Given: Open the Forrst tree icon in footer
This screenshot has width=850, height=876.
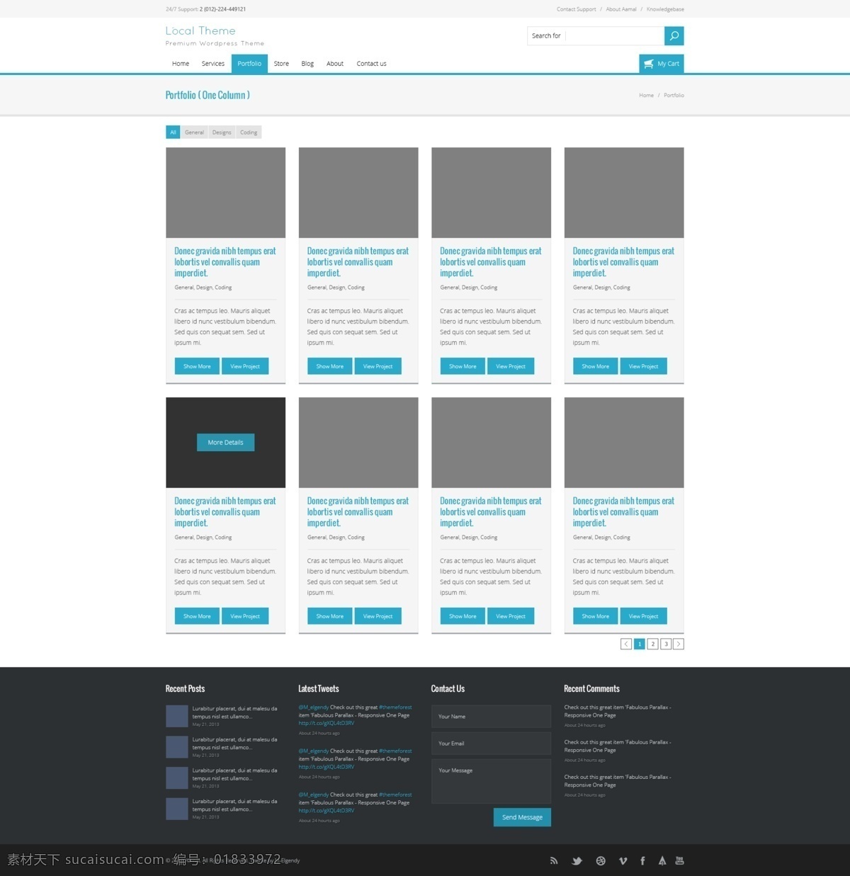Looking at the screenshot, I should pyautogui.click(x=662, y=860).
